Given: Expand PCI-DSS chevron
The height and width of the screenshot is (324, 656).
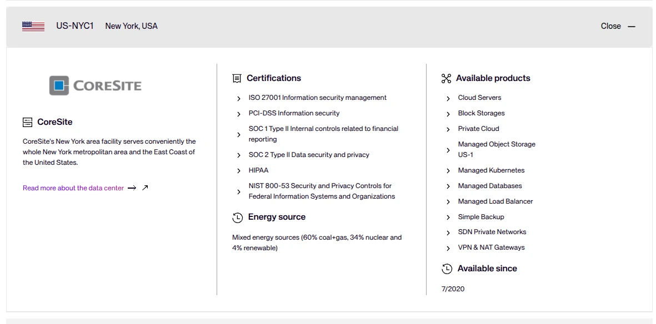Looking at the screenshot, I should (x=239, y=114).
